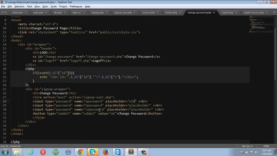Click 'Line 28, Column 69' status text
The width and height of the screenshot is (277, 156).
click(10, 146)
